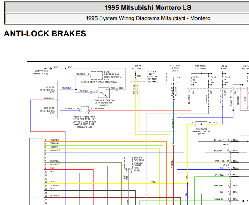Click pin 7 BLK/YEL wire label
This screenshot has height=205, width=249.
pyautogui.click(x=54, y=161)
